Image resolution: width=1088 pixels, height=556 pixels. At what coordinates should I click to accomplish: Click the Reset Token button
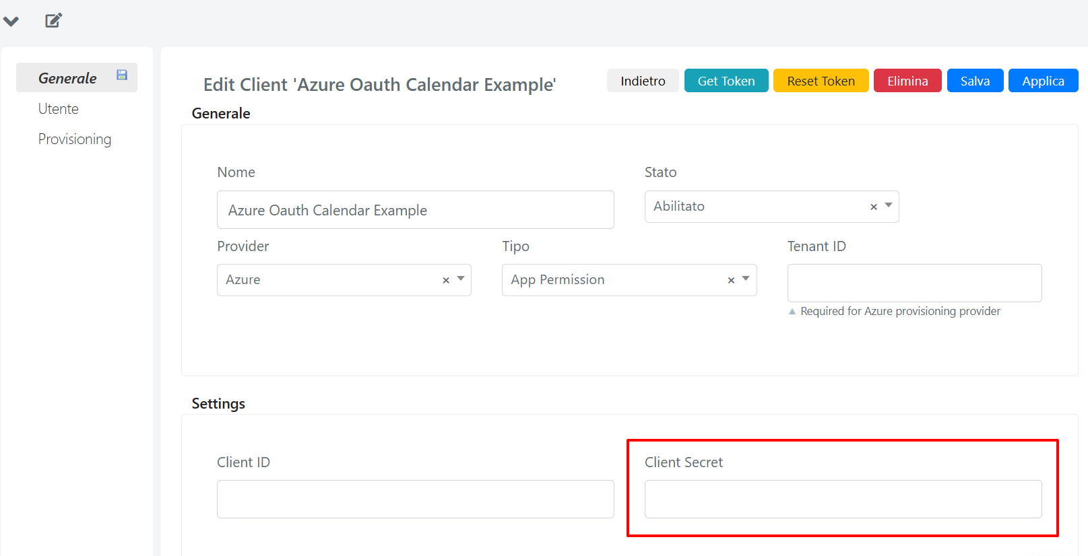click(821, 81)
